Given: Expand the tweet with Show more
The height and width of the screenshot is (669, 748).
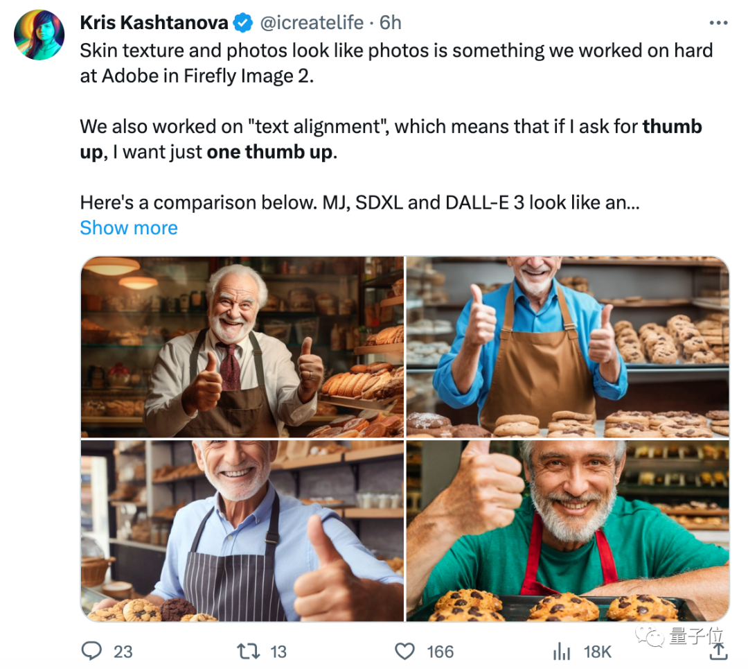Looking at the screenshot, I should coord(128,227).
